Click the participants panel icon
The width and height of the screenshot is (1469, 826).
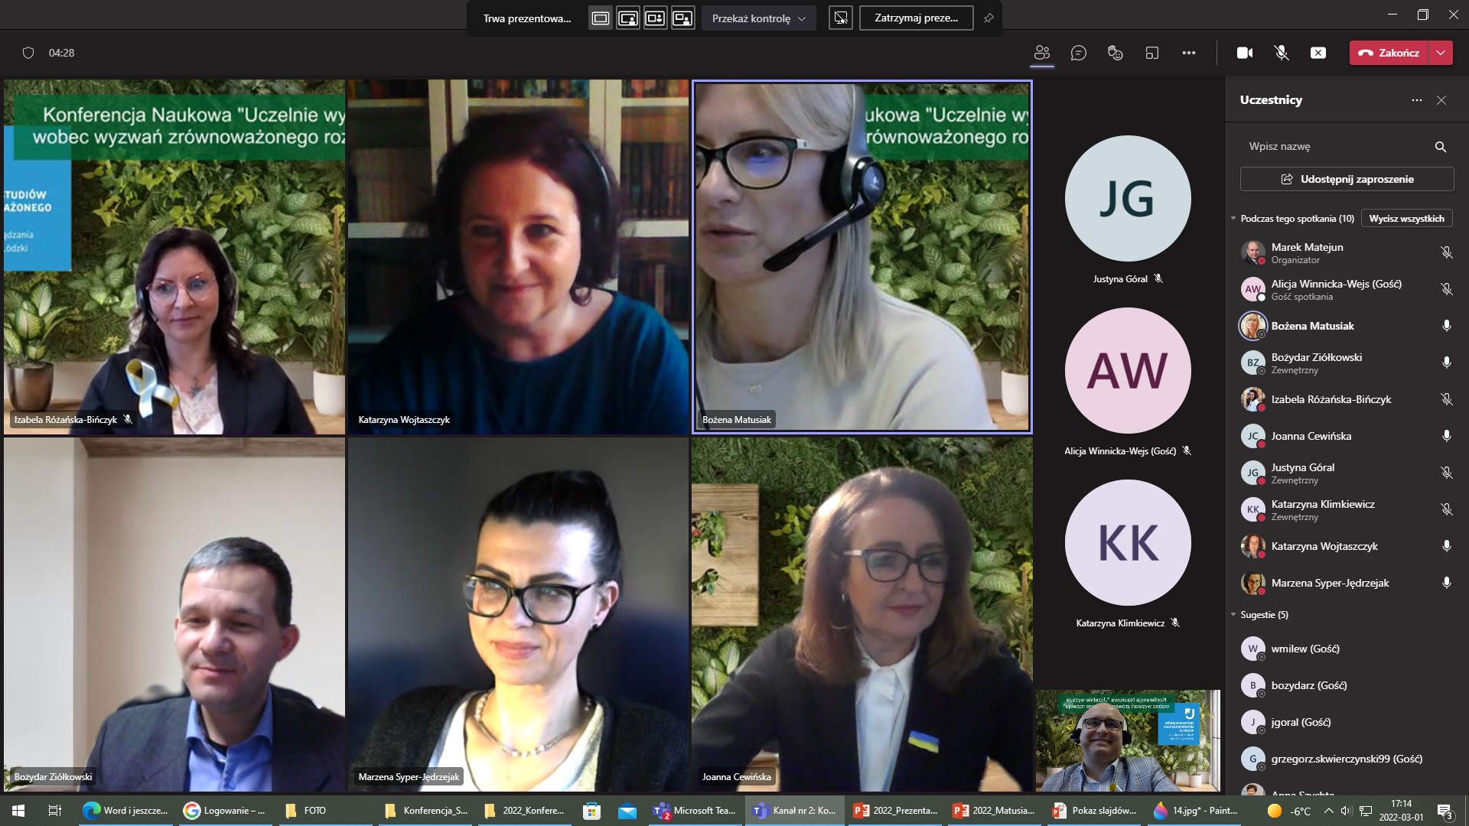[1042, 53]
